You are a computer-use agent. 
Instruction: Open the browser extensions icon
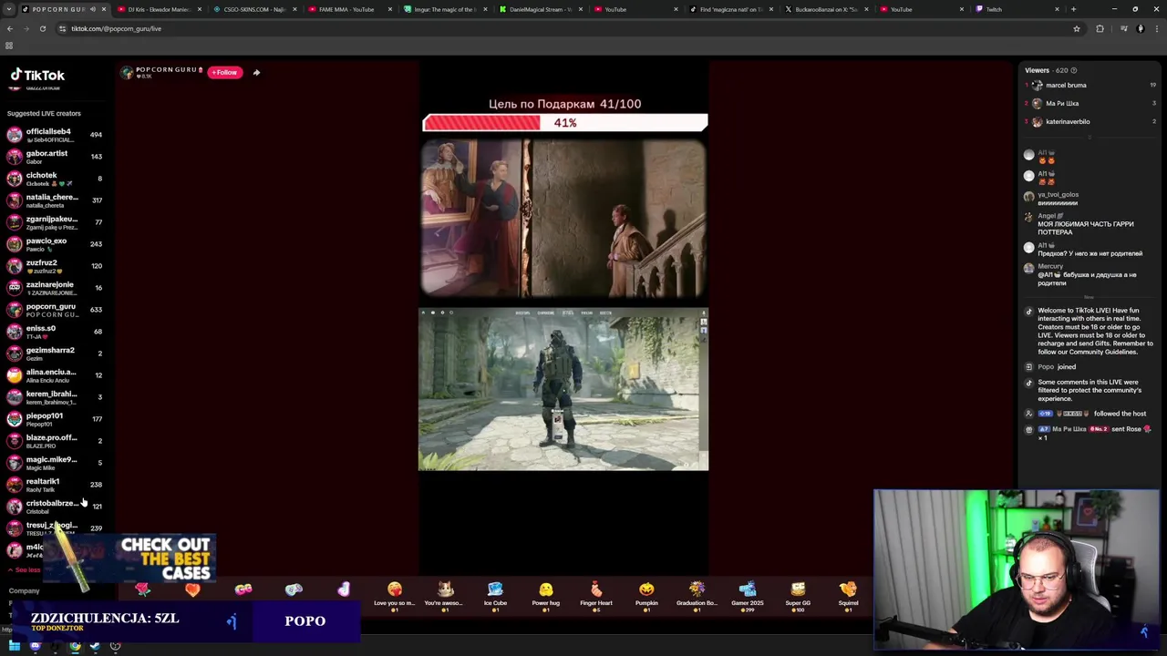1100,29
